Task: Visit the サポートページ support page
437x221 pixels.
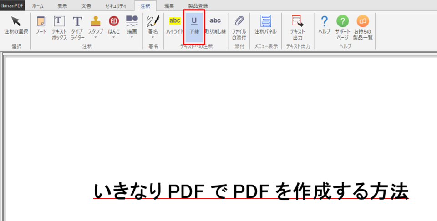Action: (x=342, y=28)
